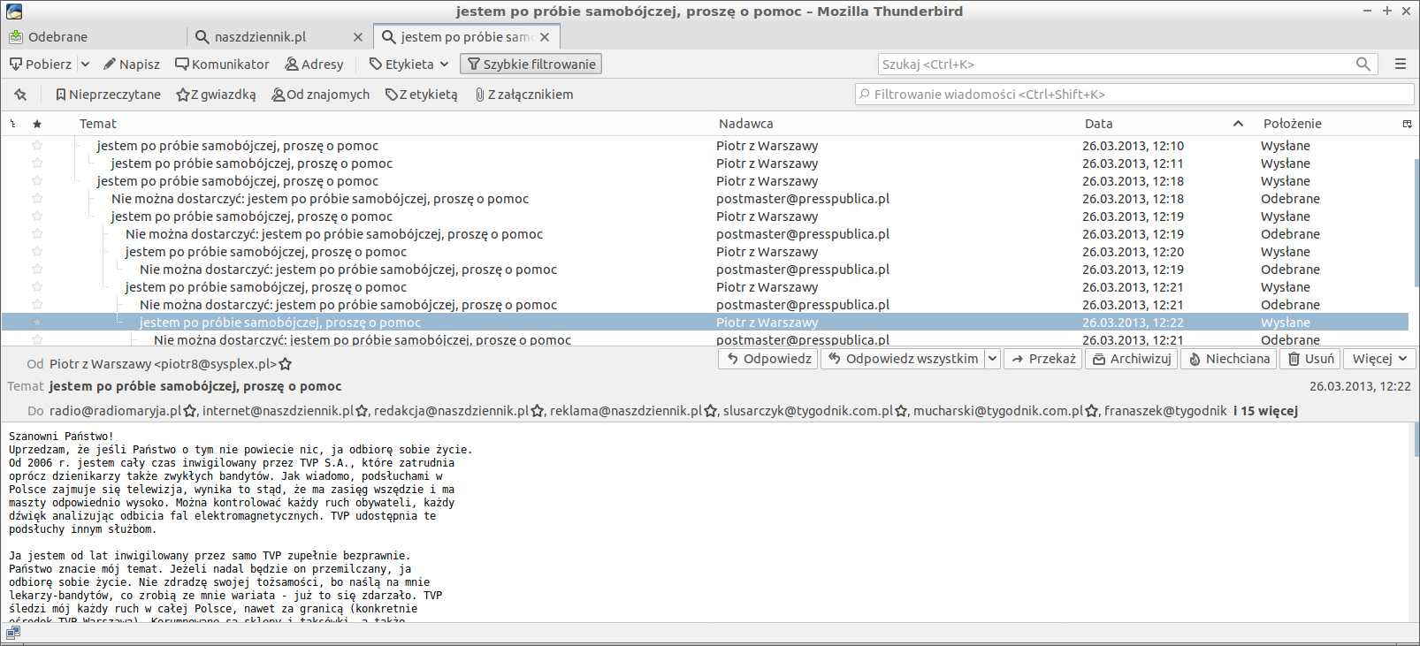Toggle star on first message row

pyautogui.click(x=37, y=146)
